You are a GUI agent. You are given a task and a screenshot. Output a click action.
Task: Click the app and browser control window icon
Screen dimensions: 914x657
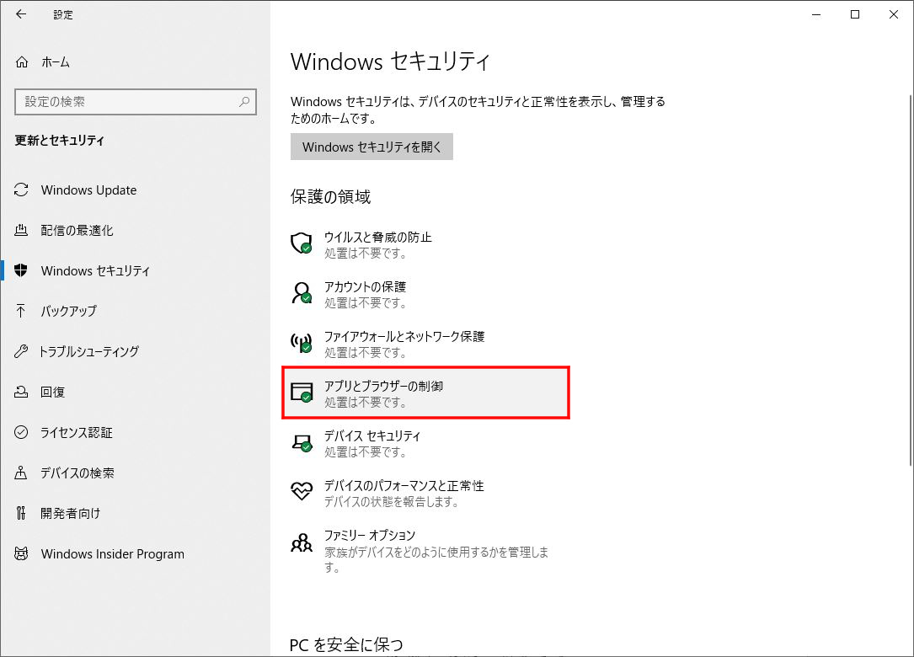pos(302,393)
